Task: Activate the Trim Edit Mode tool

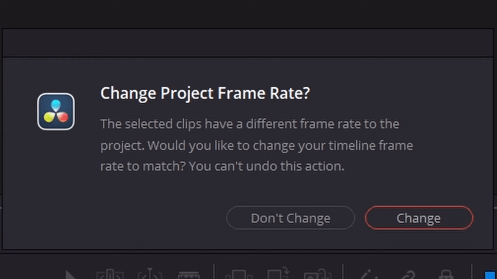Action: pyautogui.click(x=110, y=274)
